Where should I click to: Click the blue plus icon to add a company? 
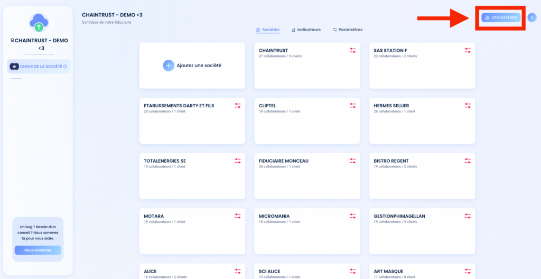coord(169,66)
